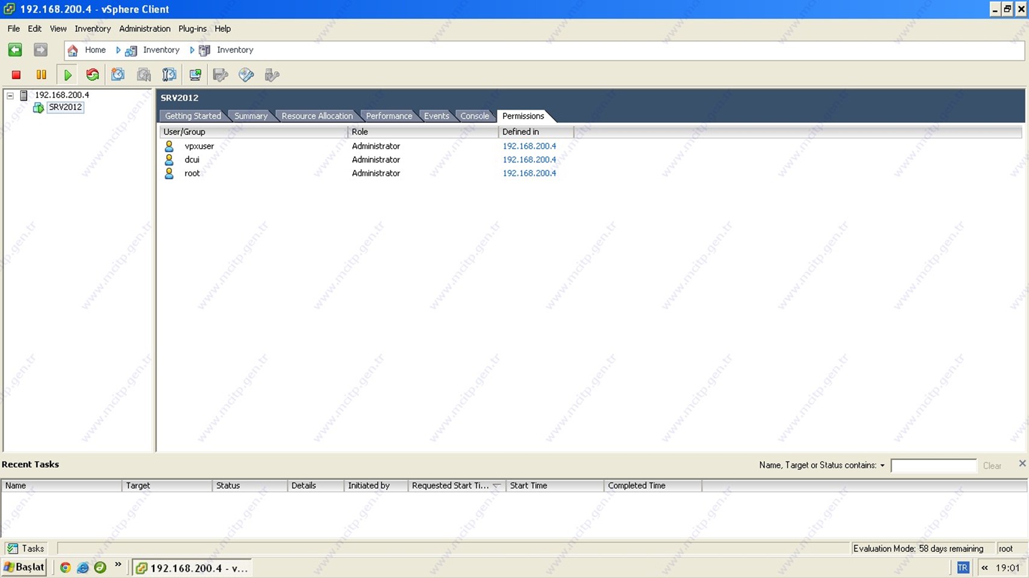The width and height of the screenshot is (1029, 578).
Task: Click the vSphere Client taskbar button
Action: 192,568
